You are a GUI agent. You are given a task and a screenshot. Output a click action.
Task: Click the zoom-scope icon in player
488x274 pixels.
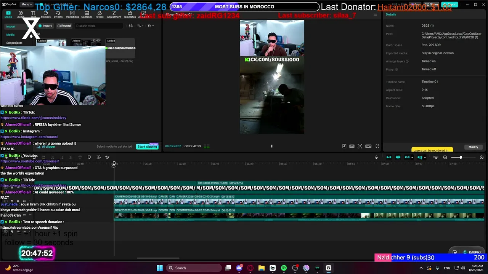[360, 146]
